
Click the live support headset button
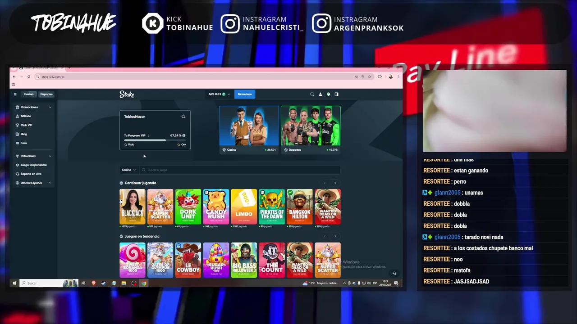tap(394, 273)
